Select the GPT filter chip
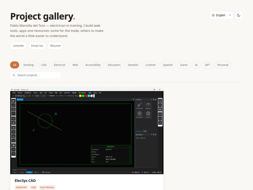The height and width of the screenshot is (190, 253). (x=208, y=65)
